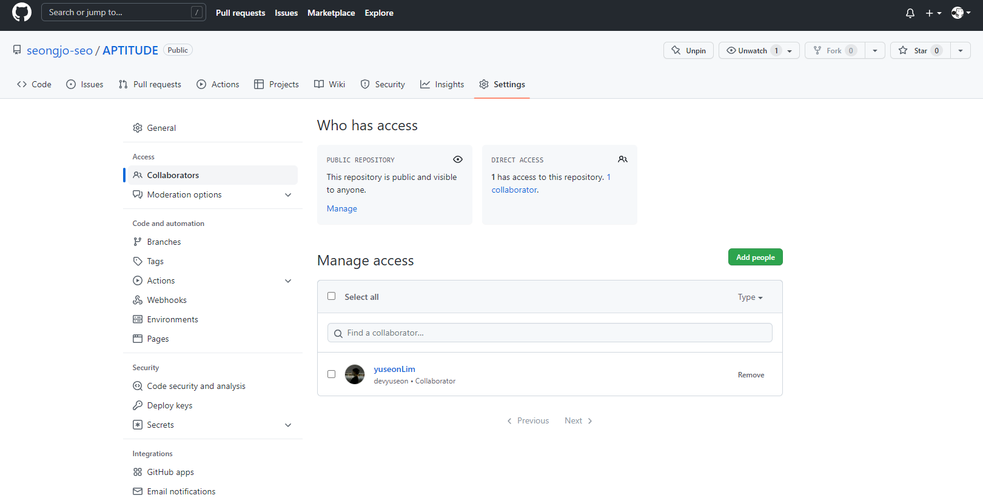The width and height of the screenshot is (983, 501).
Task: Open the seongjo-seo owner link
Action: click(59, 50)
